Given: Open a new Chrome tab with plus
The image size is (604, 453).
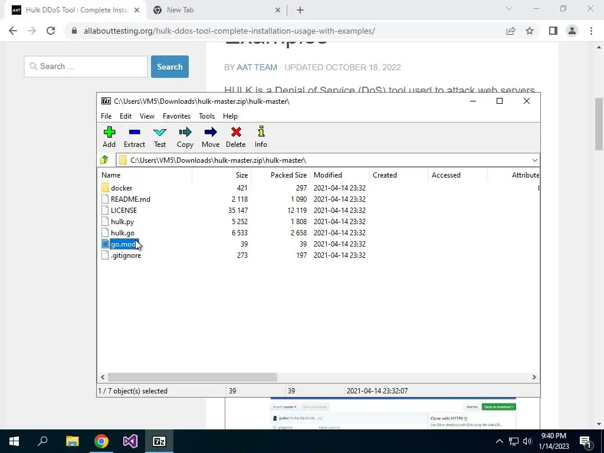Looking at the screenshot, I should click(300, 10).
